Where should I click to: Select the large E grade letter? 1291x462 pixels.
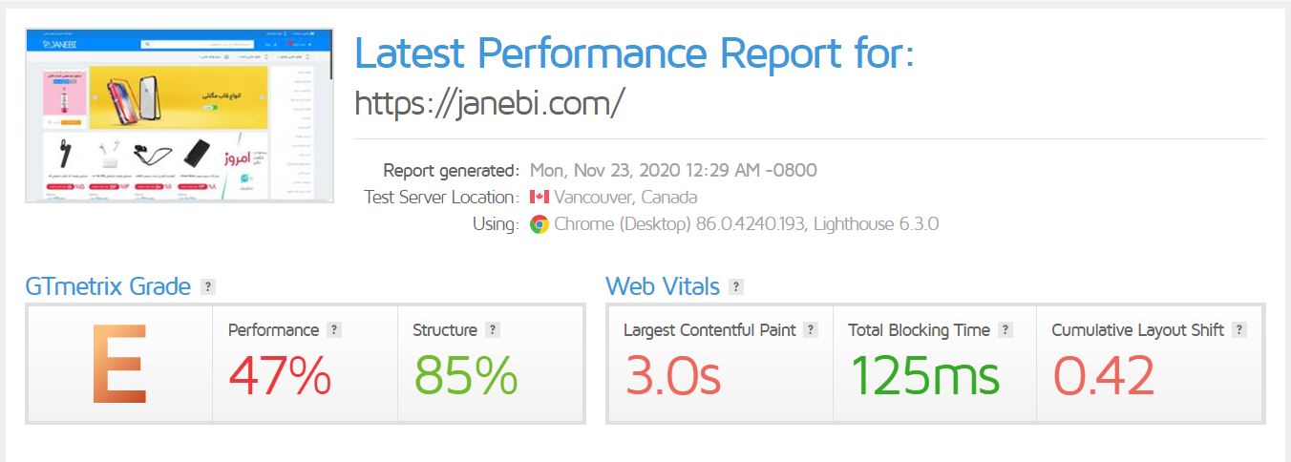(x=120, y=365)
